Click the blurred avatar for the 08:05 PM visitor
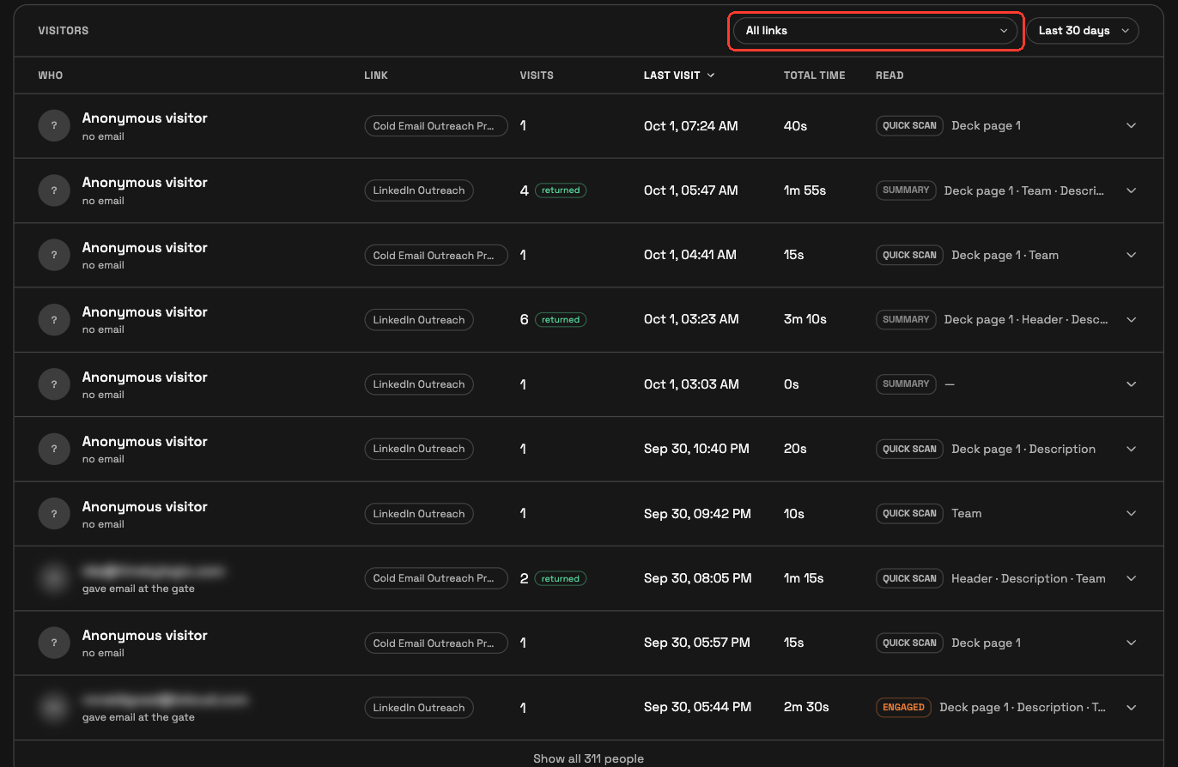This screenshot has width=1178, height=767. click(54, 578)
